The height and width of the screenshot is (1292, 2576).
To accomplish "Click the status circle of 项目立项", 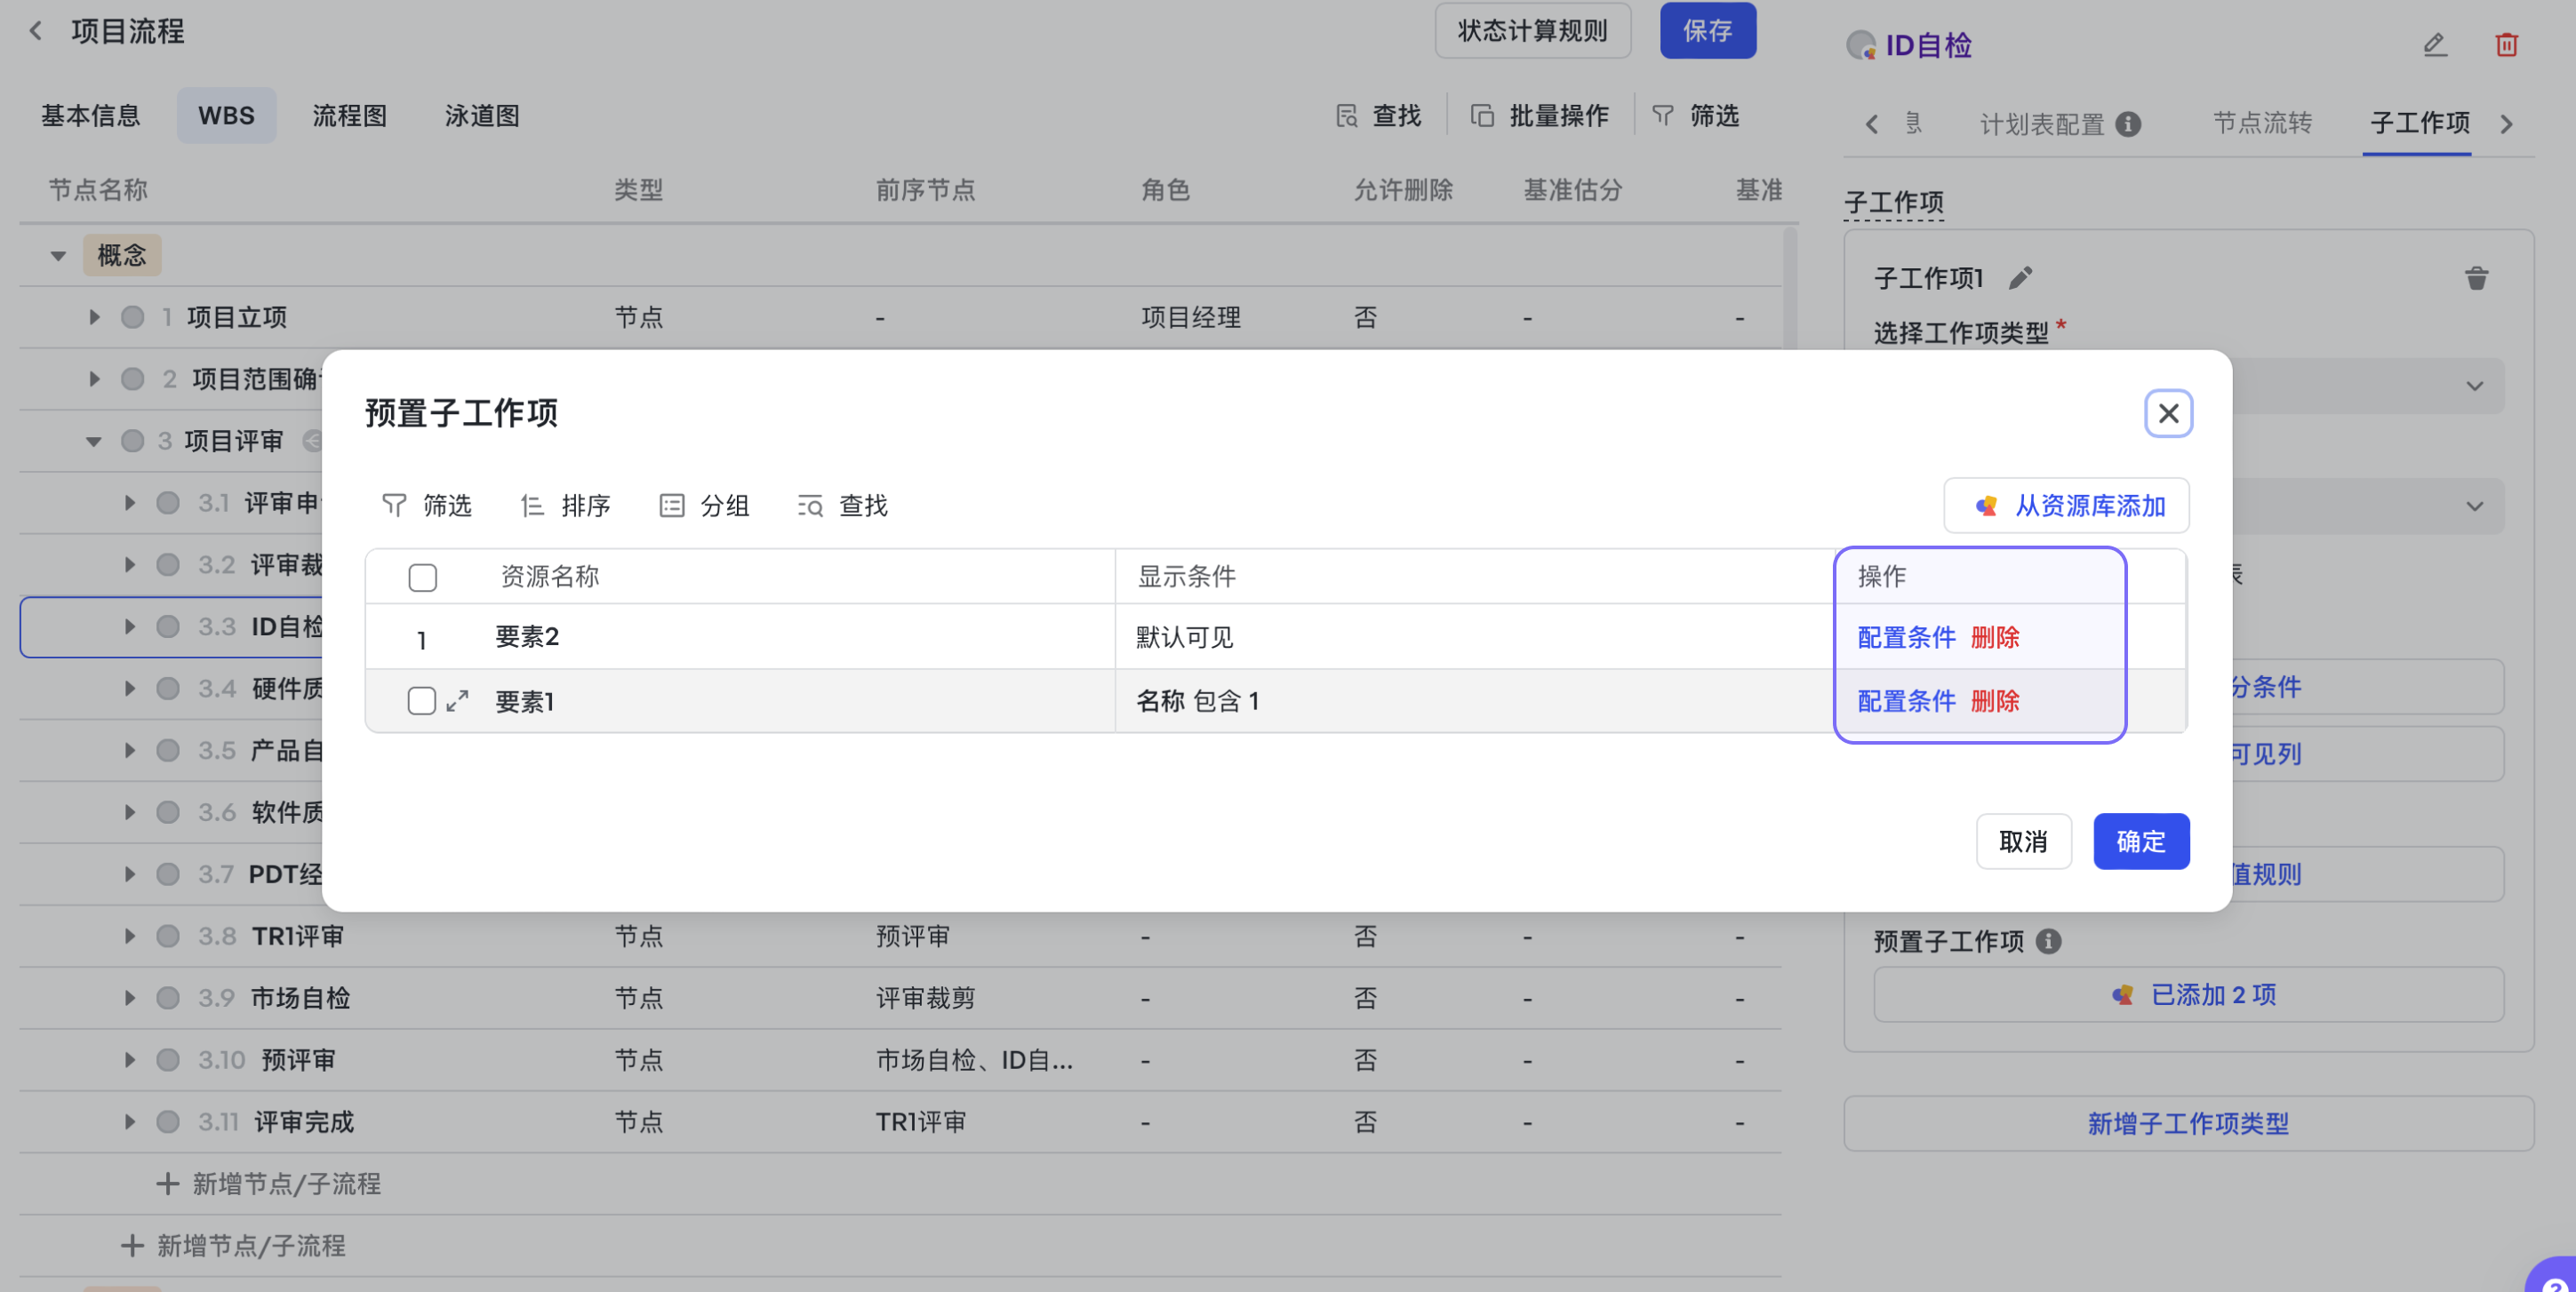I will (133, 317).
